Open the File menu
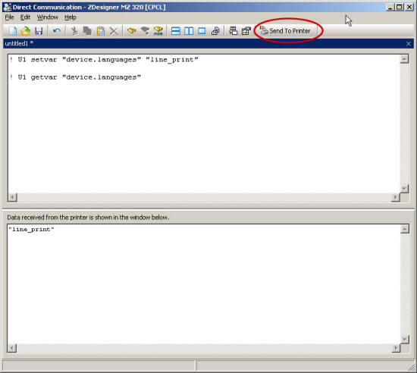Screen dimensions: 417x373 (x=9, y=17)
